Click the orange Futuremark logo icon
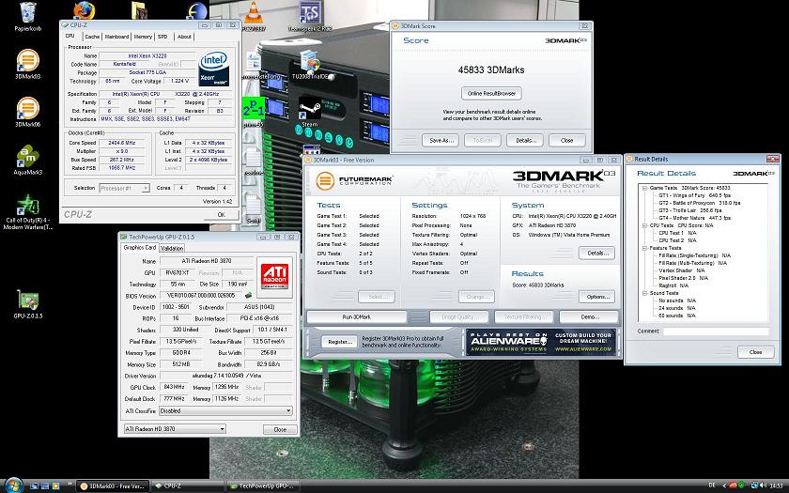The width and height of the screenshot is (789, 493). click(325, 180)
